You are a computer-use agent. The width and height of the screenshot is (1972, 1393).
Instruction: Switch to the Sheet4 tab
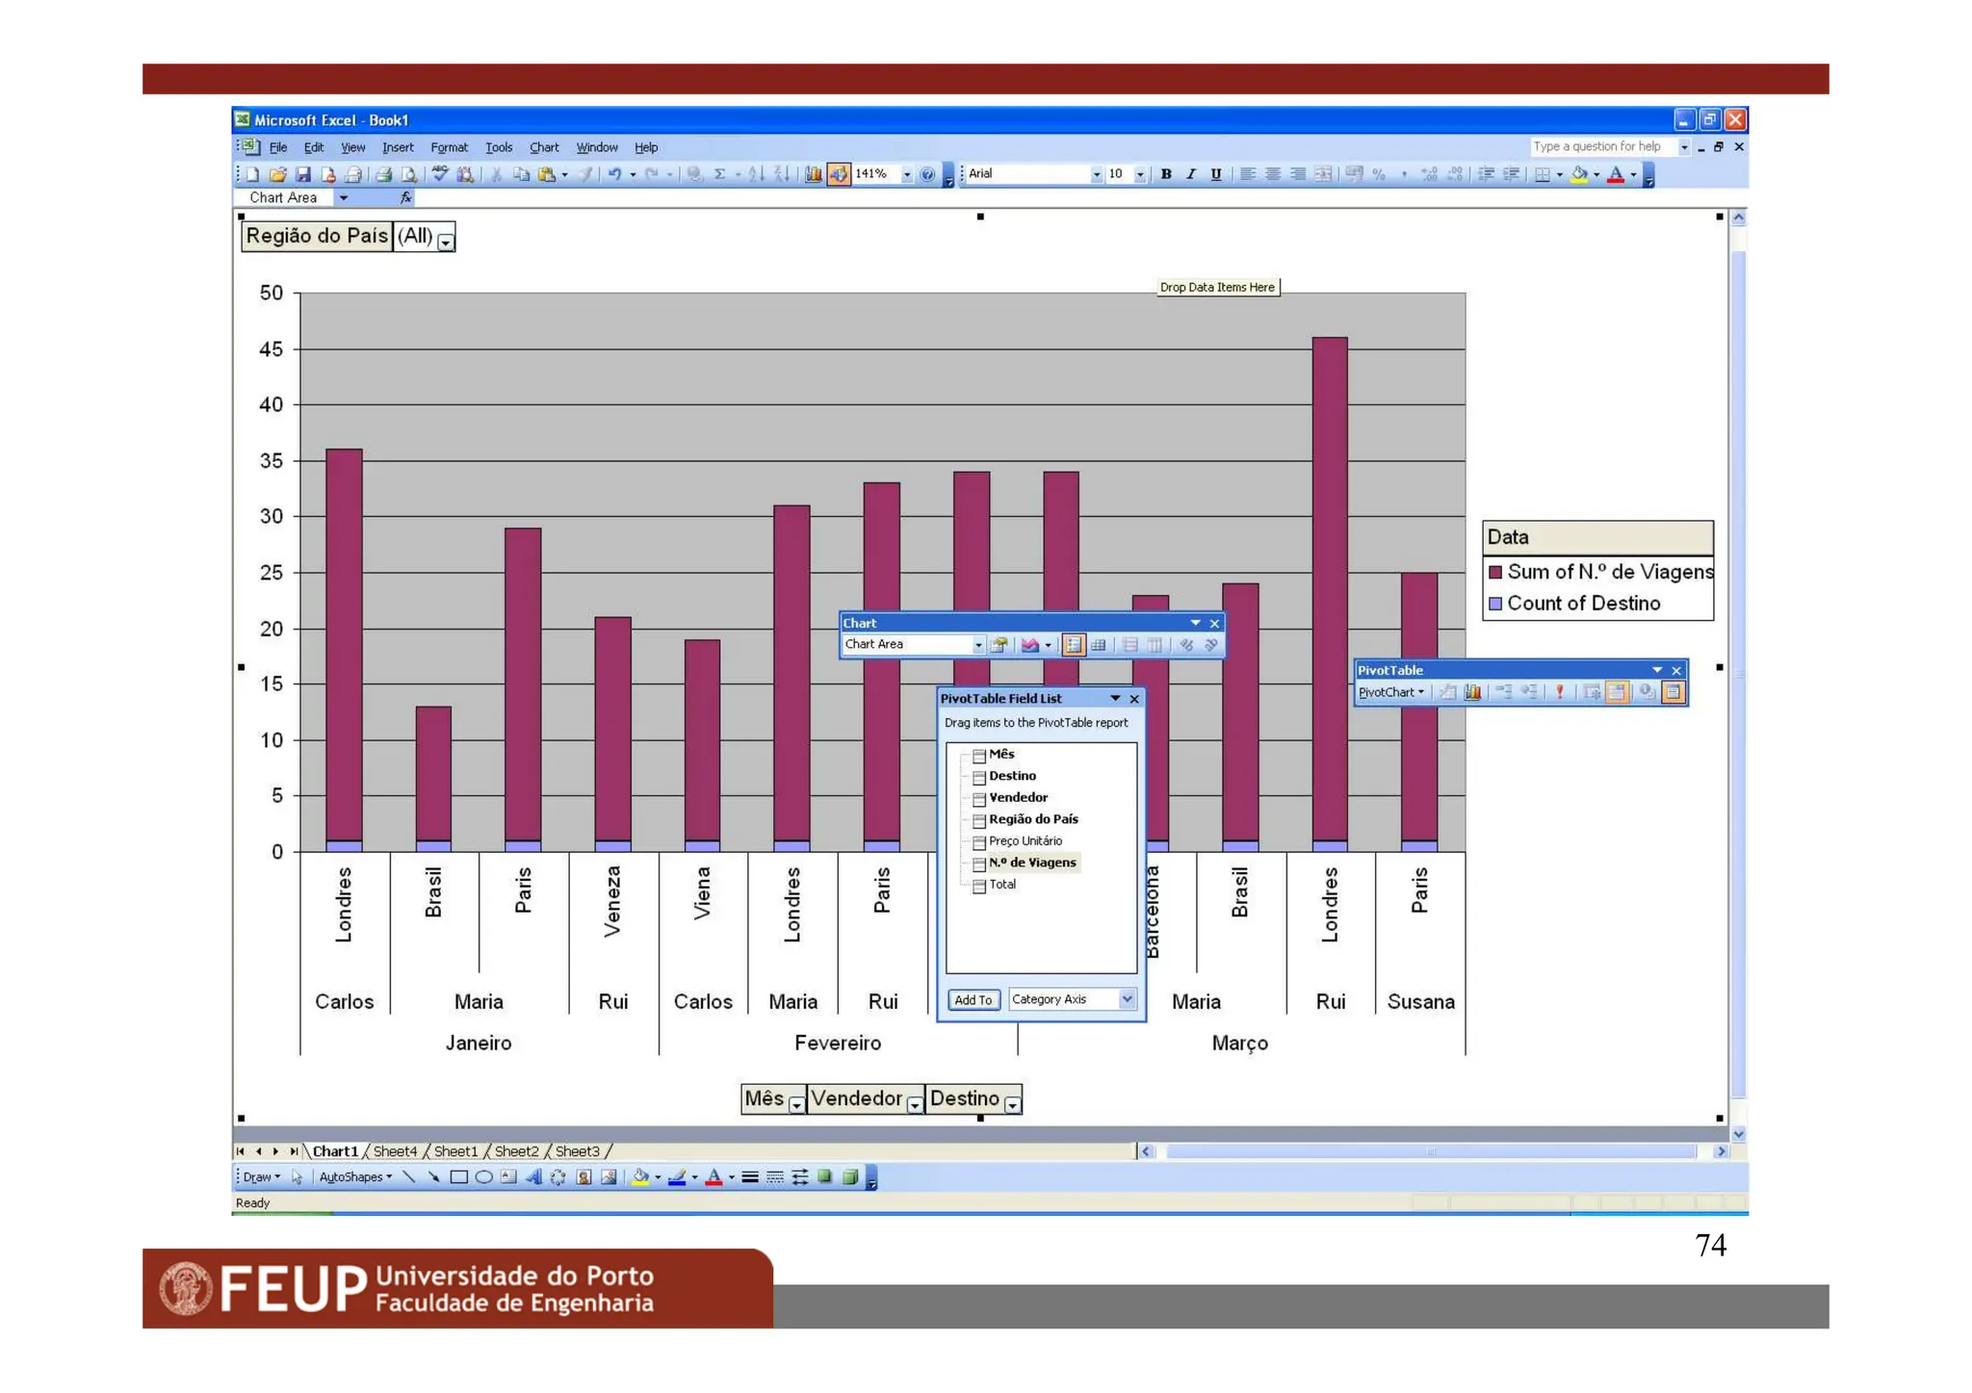click(x=395, y=1151)
